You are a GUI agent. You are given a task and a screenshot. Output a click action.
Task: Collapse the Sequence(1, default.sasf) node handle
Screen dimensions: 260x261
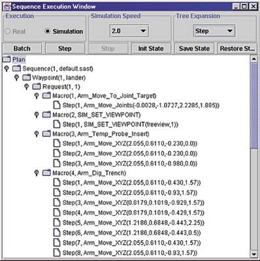pyautogui.click(x=7, y=69)
